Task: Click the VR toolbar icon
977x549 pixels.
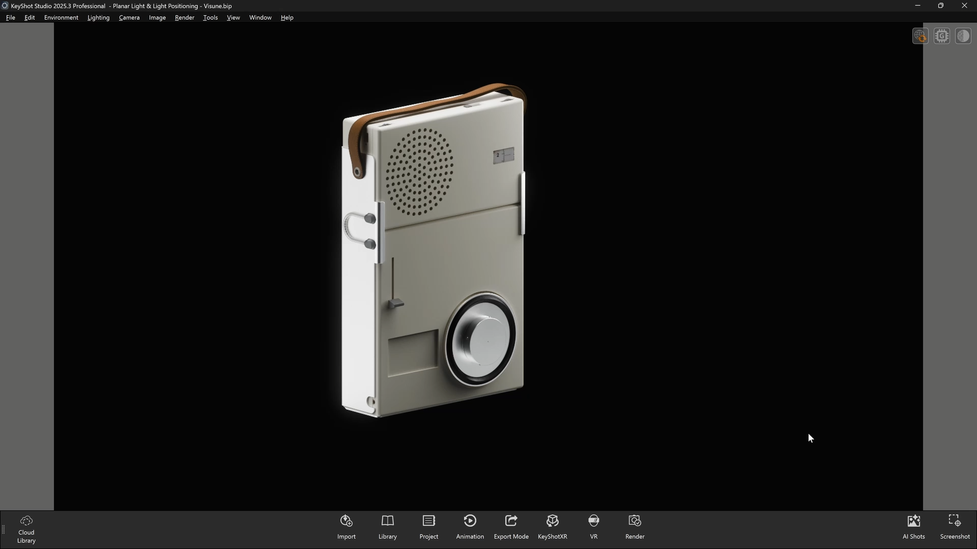Action: click(x=593, y=527)
